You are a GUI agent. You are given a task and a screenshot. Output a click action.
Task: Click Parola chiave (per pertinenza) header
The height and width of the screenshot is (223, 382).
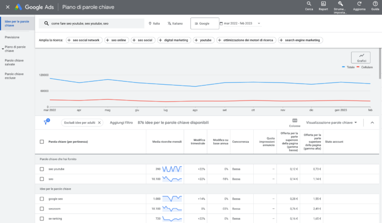click(x=68, y=141)
